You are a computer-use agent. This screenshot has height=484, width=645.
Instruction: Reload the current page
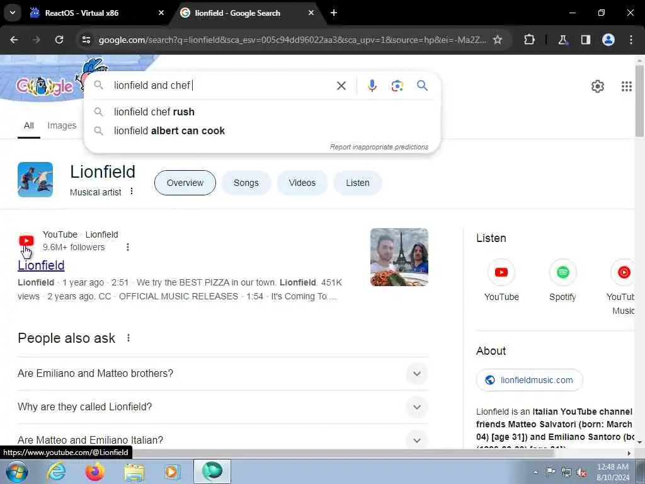pyautogui.click(x=59, y=40)
